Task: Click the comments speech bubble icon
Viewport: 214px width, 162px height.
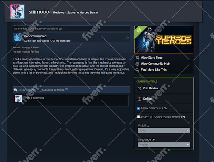Action: tap(15, 90)
